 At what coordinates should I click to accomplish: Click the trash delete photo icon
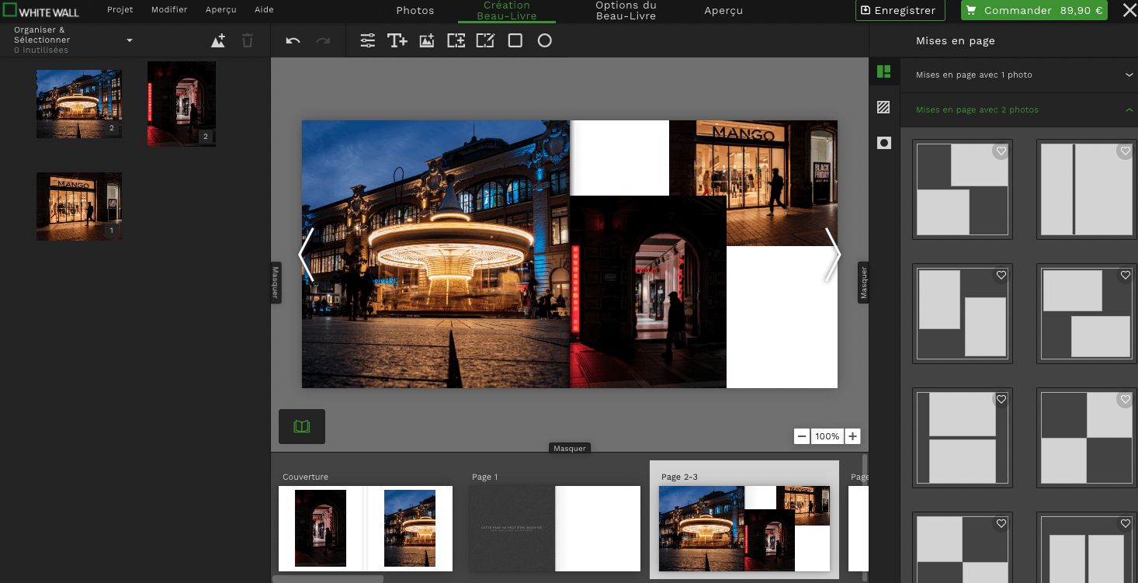click(x=248, y=40)
